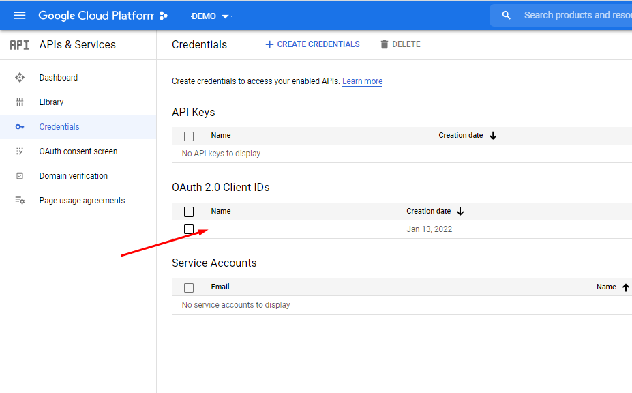This screenshot has width=632, height=393.
Task: Click the API Keys section heading
Action: [x=194, y=112]
